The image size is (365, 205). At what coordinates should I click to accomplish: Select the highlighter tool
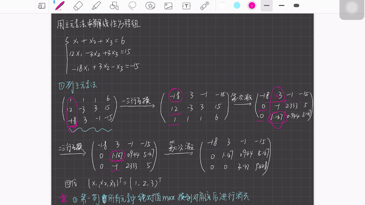tap(96, 6)
